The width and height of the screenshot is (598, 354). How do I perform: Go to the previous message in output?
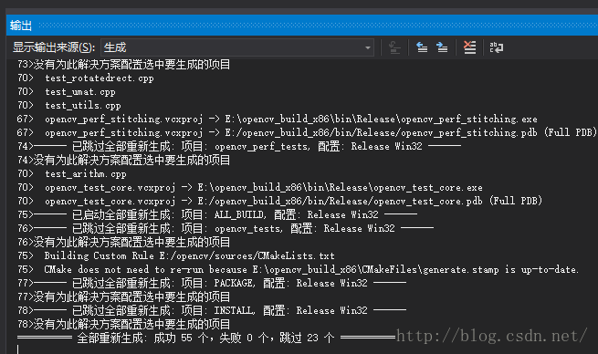[x=422, y=47]
